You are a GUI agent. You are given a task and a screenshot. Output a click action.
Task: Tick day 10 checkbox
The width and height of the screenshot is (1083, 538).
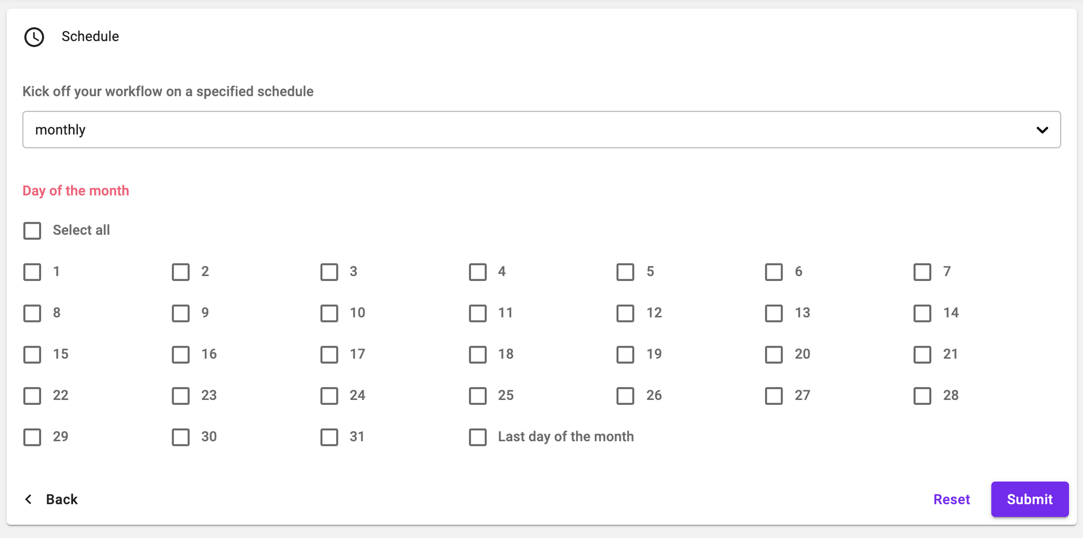coord(329,313)
